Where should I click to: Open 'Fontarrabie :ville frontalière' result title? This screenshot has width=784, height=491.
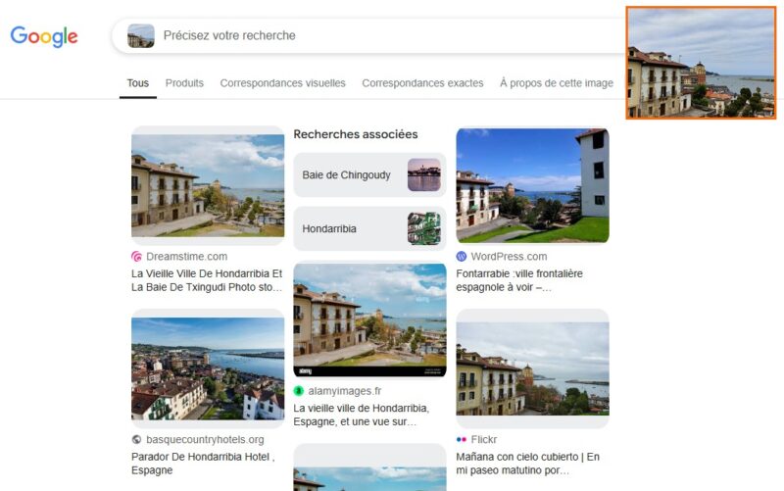pyautogui.click(x=519, y=280)
